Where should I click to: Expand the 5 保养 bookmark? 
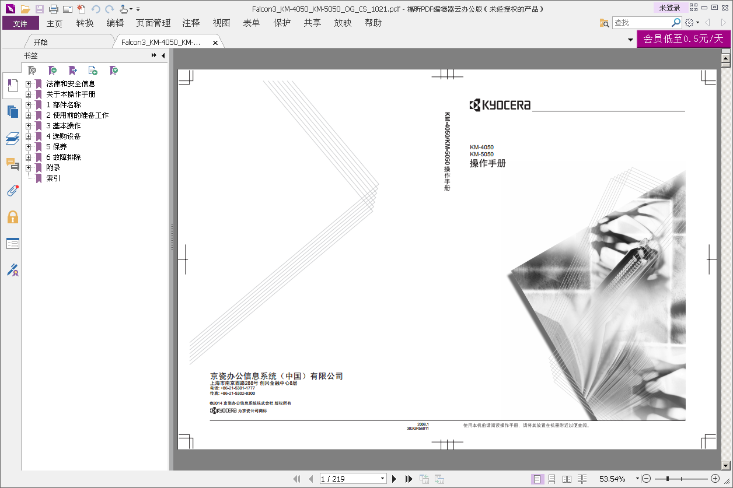[28, 147]
